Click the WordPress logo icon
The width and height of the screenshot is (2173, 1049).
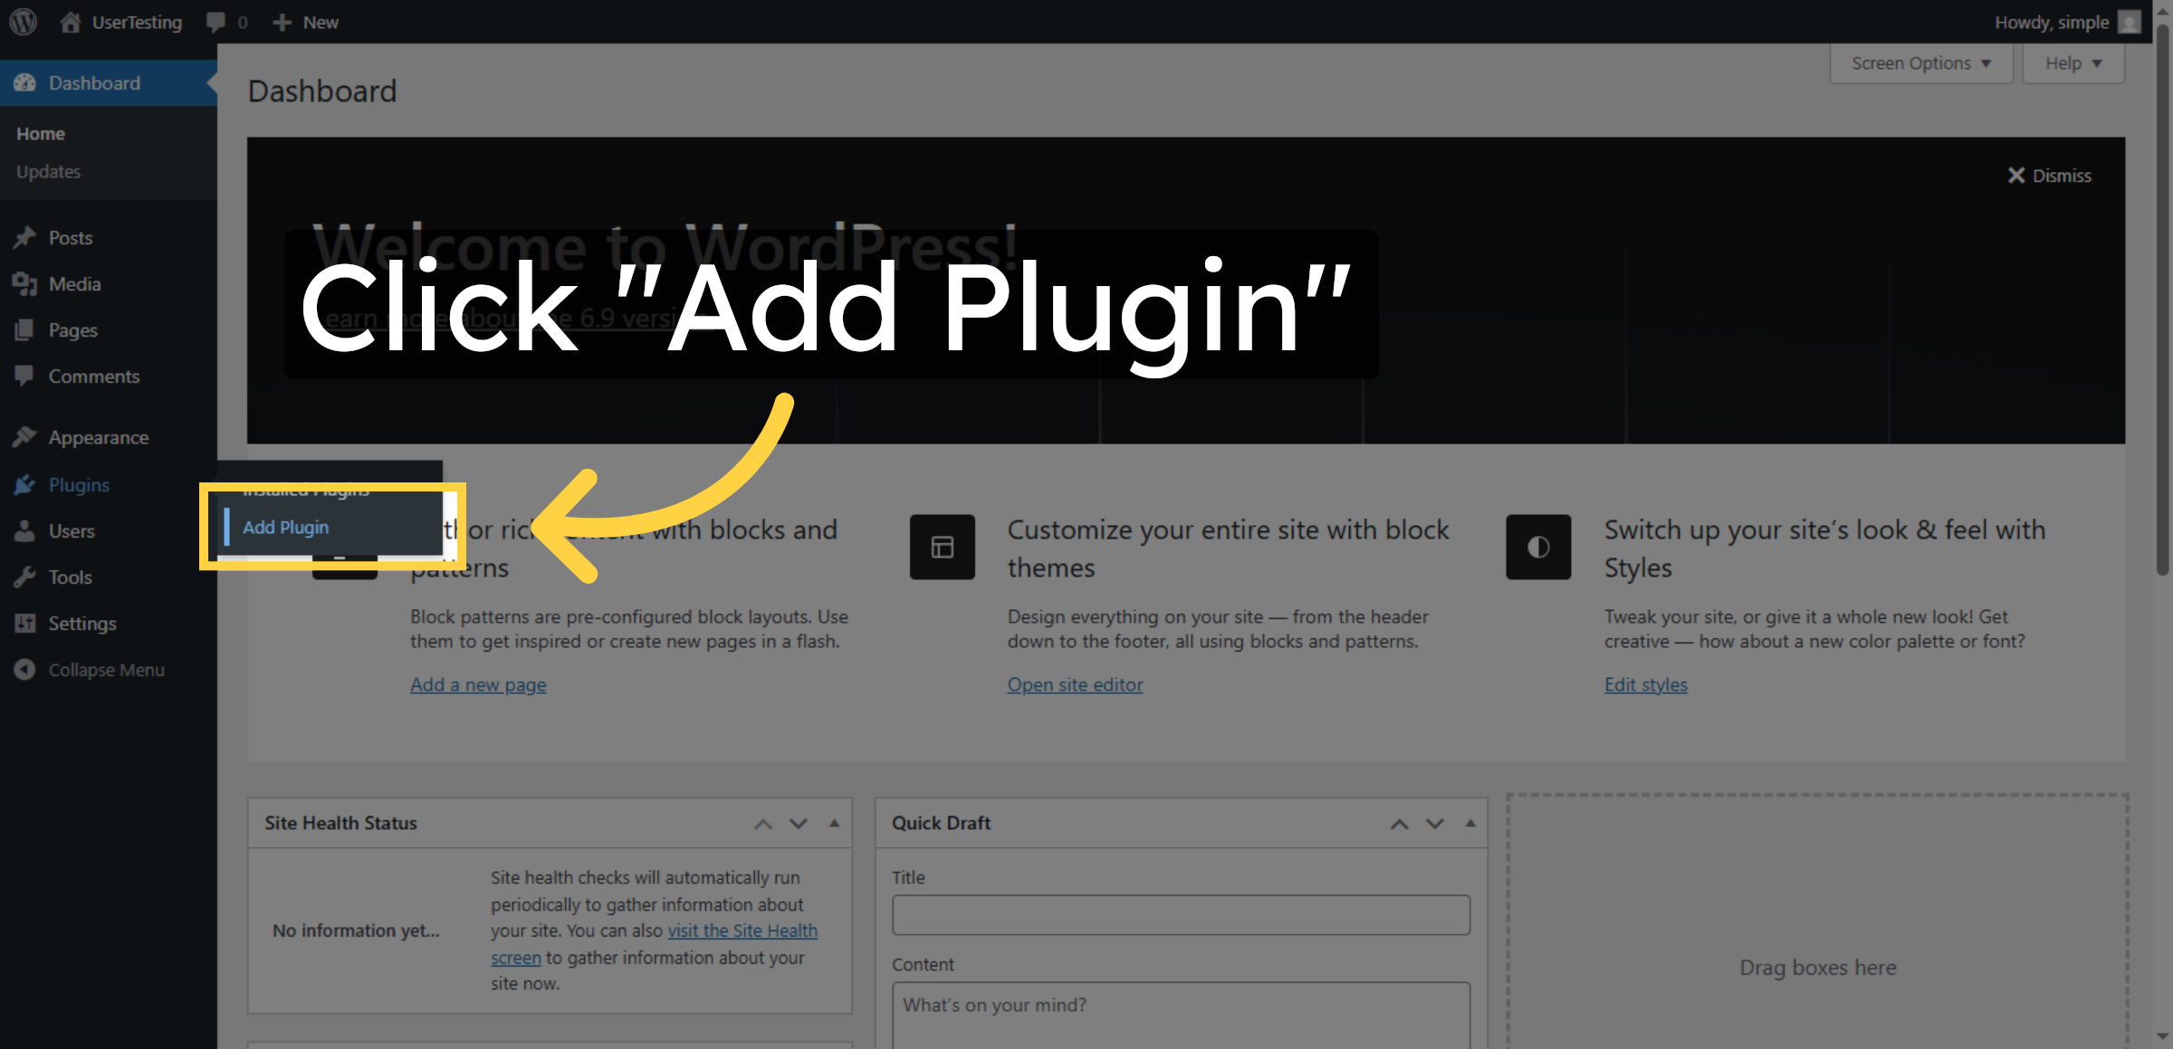point(23,22)
